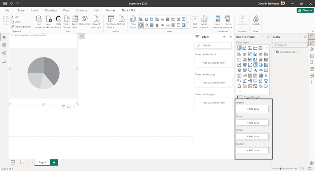
Task: Switch to Table view in left sidebar
Action: 4,45
